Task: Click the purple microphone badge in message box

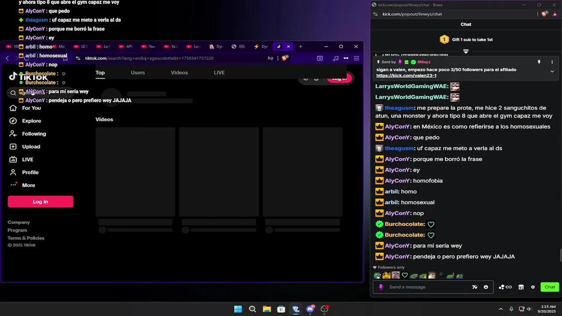Action: coord(381,287)
